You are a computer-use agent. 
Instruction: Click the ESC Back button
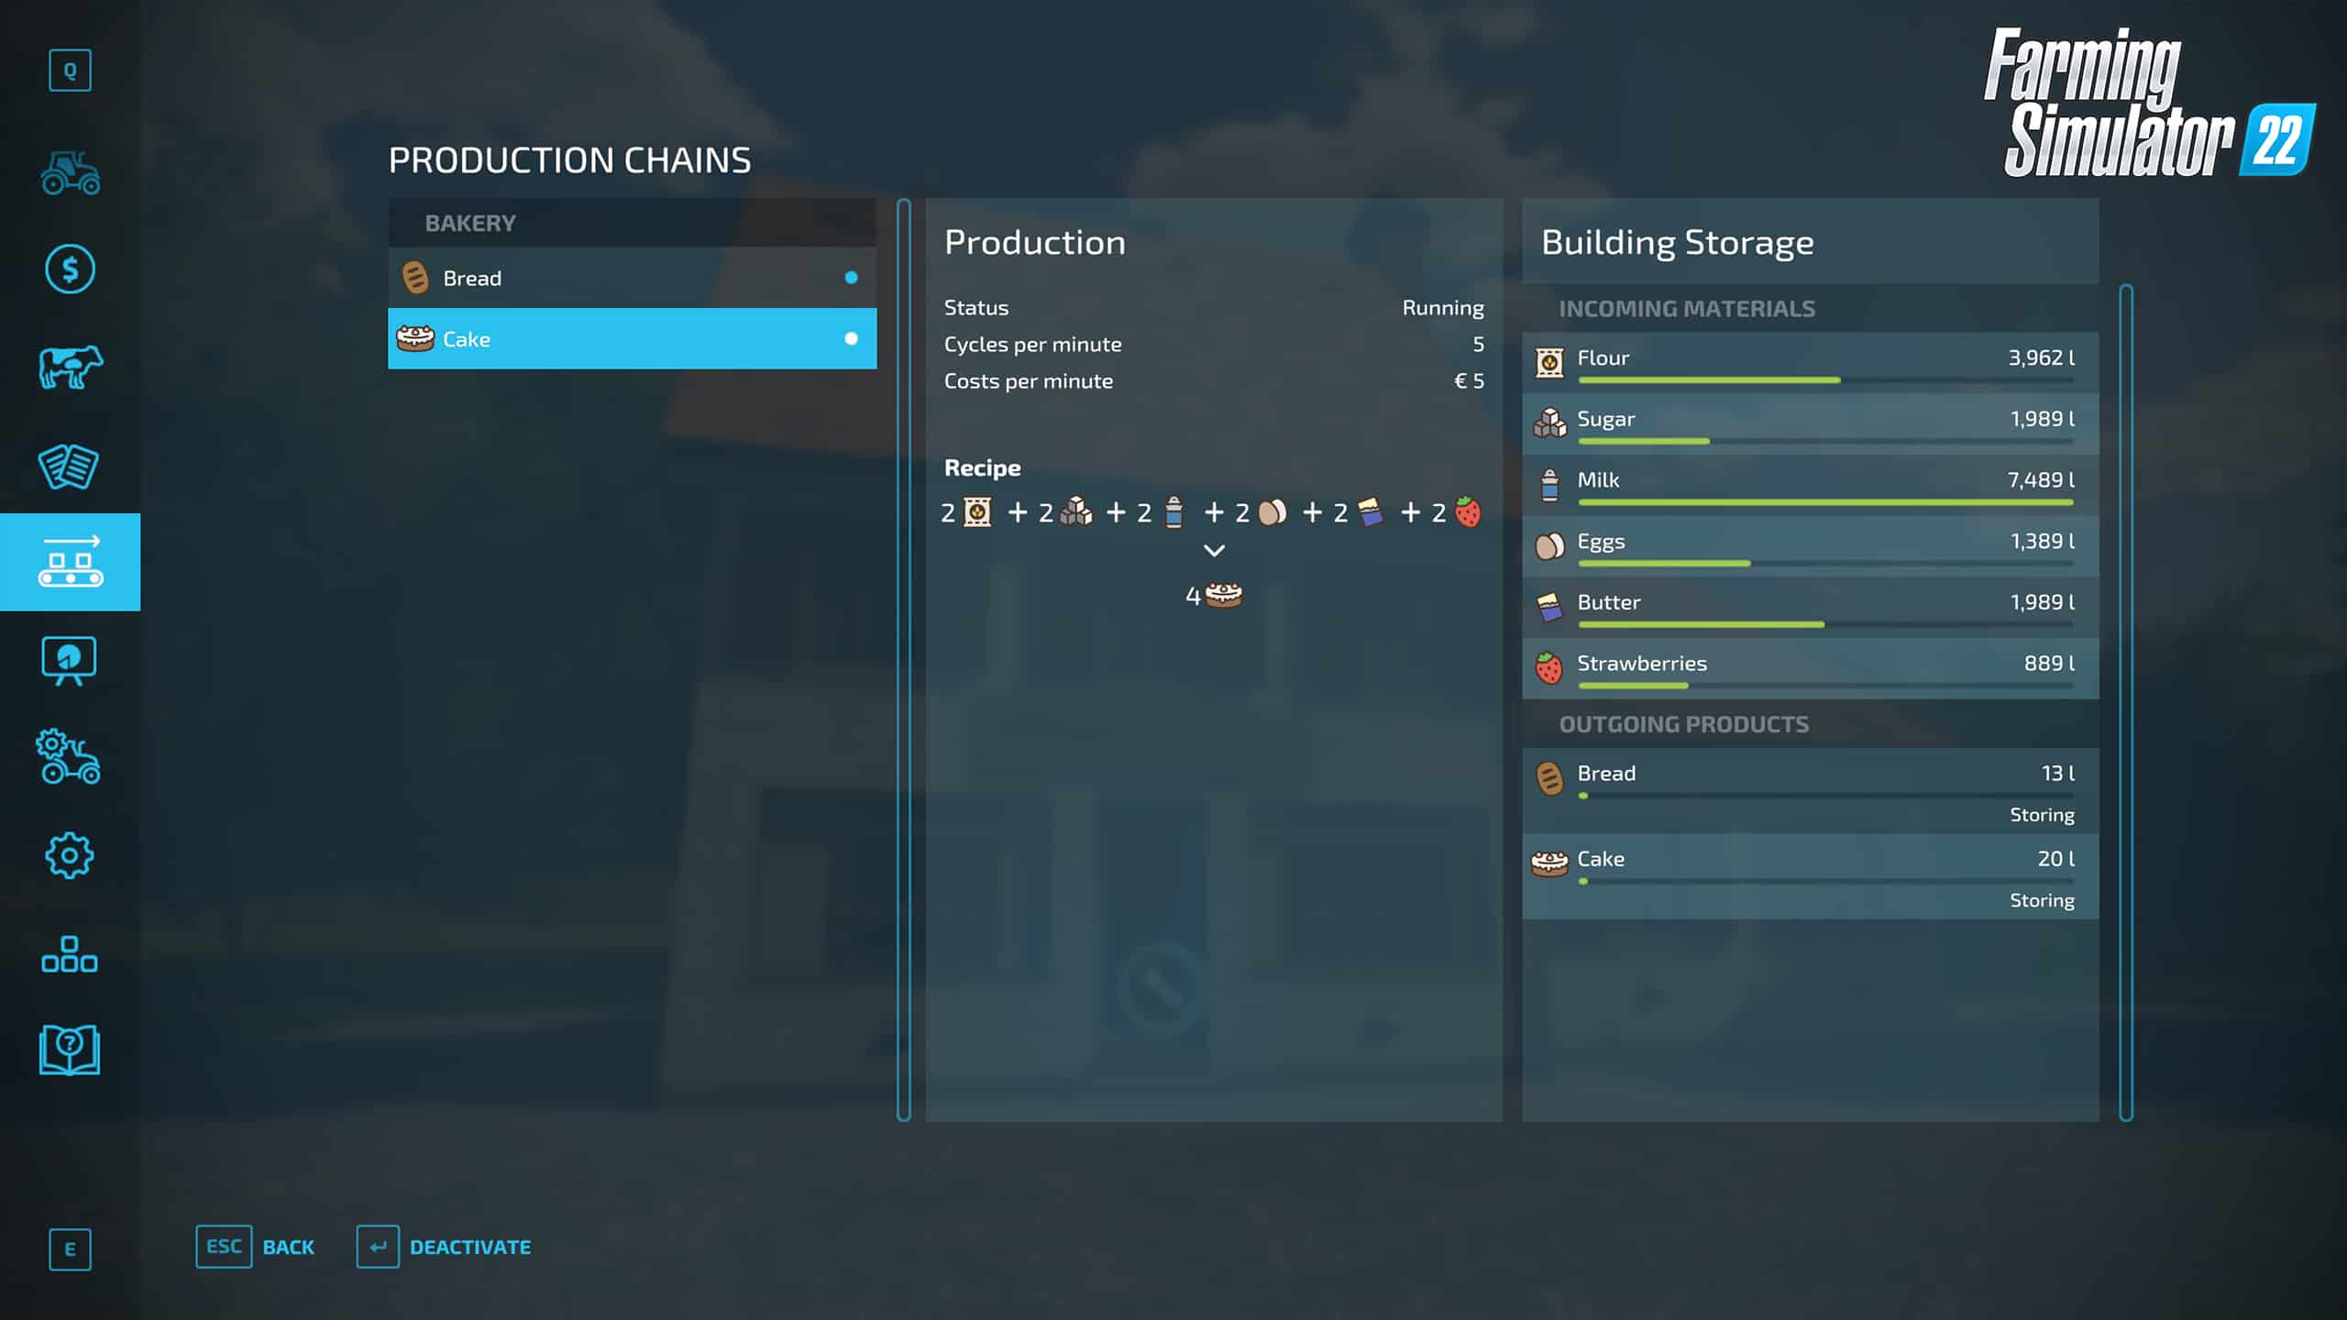tap(255, 1247)
